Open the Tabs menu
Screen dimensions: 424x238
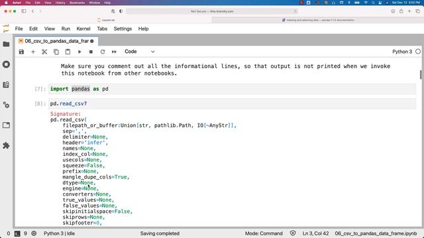102,28
